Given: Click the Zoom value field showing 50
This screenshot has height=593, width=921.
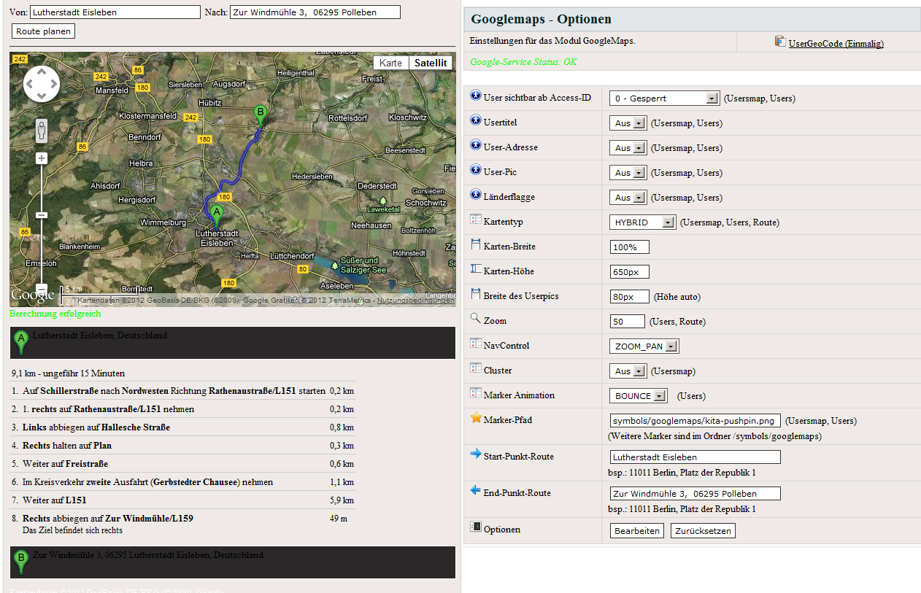Looking at the screenshot, I should pos(628,322).
